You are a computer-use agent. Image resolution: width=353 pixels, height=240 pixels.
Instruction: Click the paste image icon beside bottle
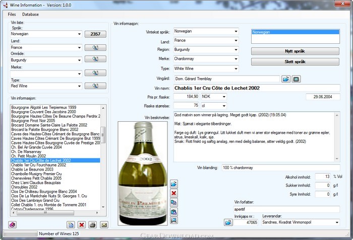click(174, 212)
